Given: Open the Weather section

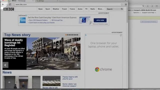Looking at the screenshot, I should coord(56,9).
